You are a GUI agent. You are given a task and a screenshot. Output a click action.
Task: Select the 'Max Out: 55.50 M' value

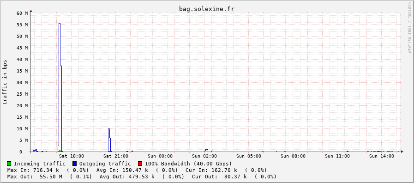click(x=35, y=177)
